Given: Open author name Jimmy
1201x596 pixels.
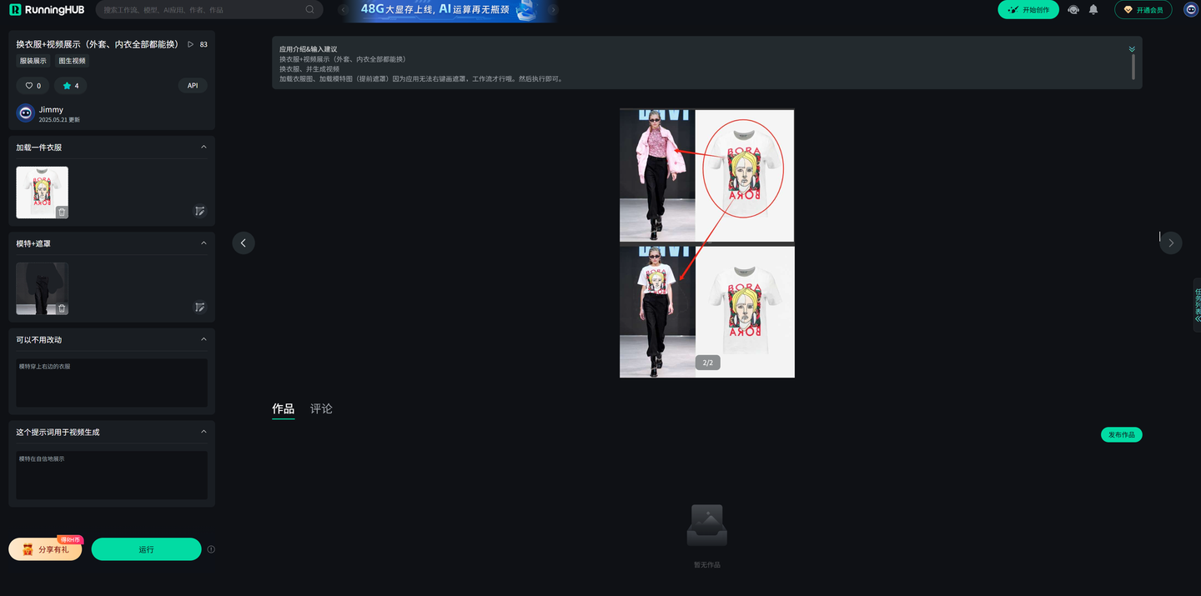Looking at the screenshot, I should point(51,109).
